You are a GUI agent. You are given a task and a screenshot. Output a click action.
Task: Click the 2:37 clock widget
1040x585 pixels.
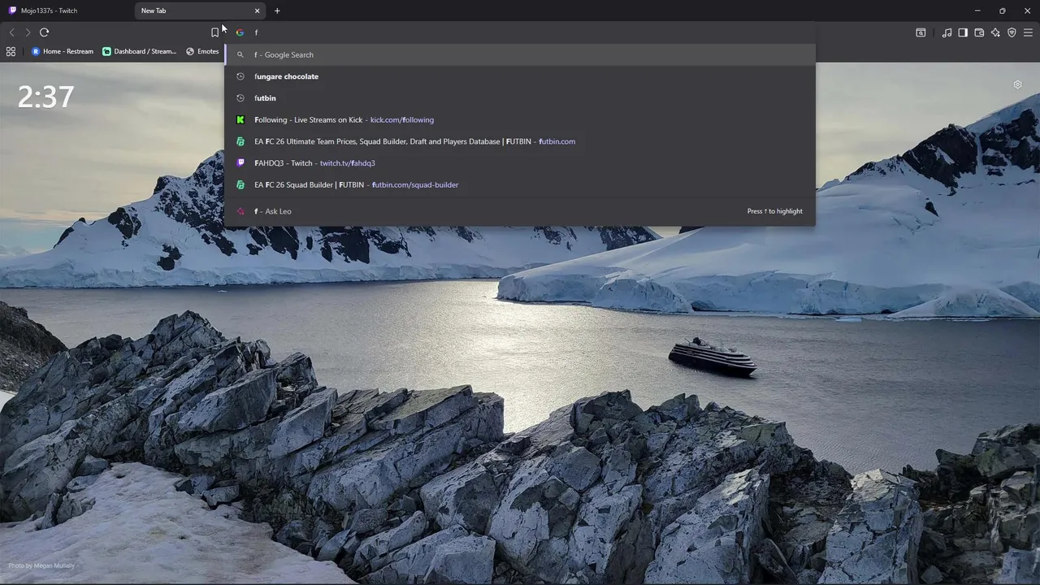click(45, 97)
